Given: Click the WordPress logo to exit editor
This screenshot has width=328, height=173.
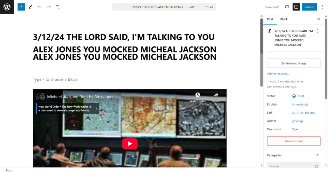Looking at the screenshot, I should coord(7,7).
